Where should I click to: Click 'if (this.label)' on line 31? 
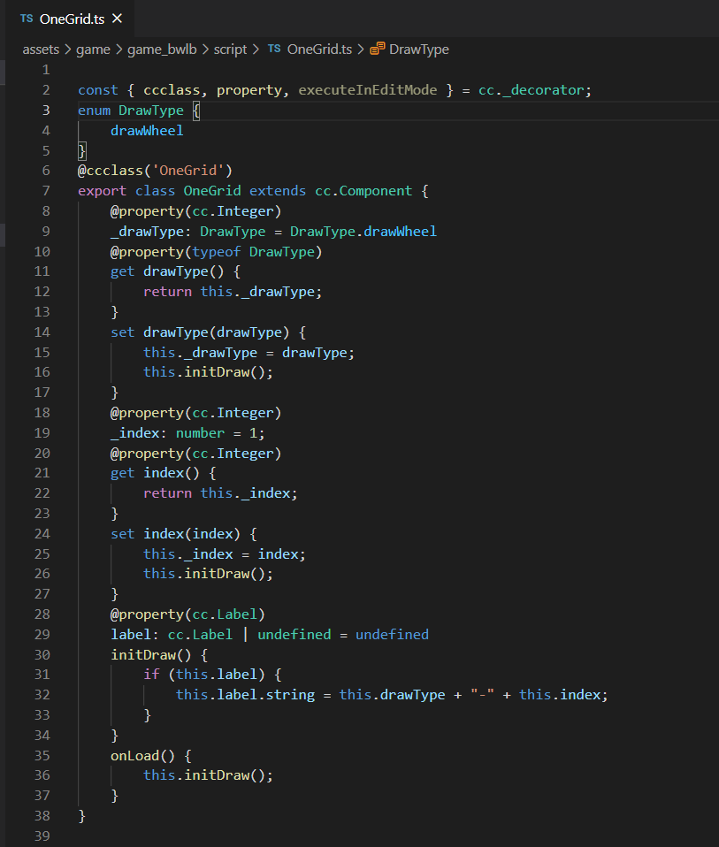tap(204, 675)
